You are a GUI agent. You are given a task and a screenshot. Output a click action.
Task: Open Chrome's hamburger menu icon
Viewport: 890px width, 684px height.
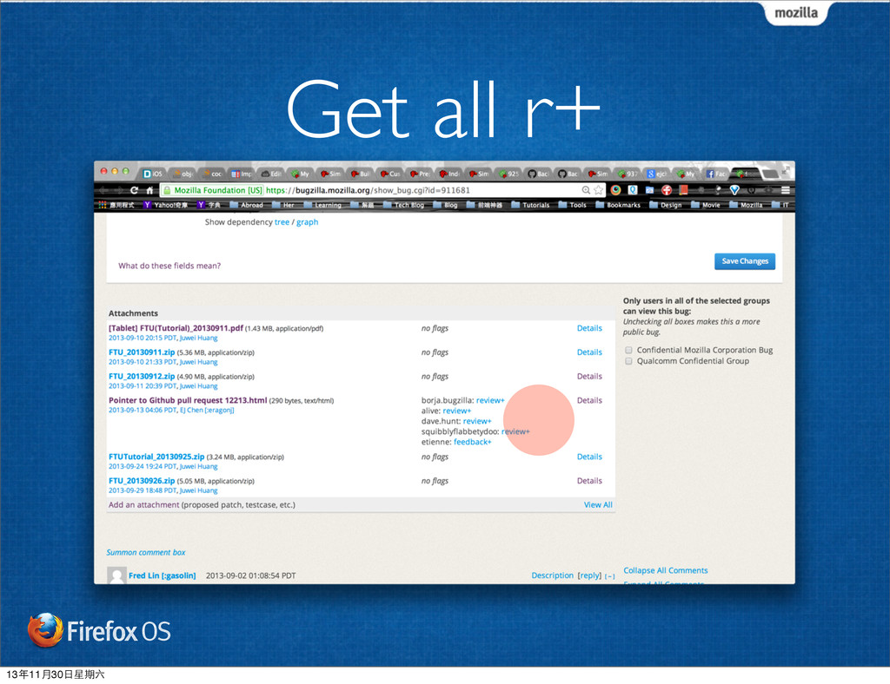tap(786, 190)
